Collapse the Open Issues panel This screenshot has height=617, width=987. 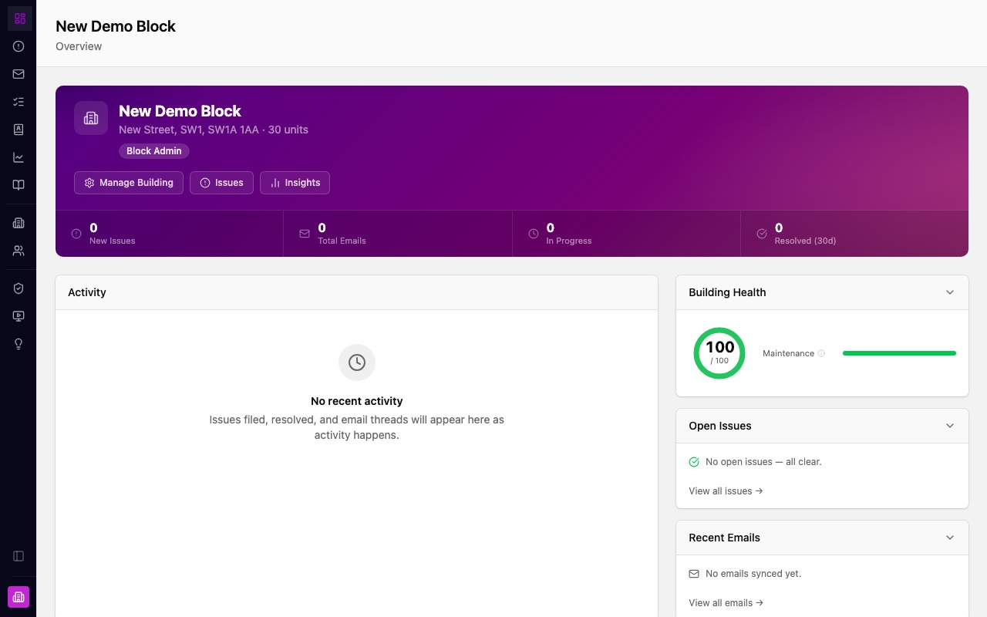coord(950,426)
